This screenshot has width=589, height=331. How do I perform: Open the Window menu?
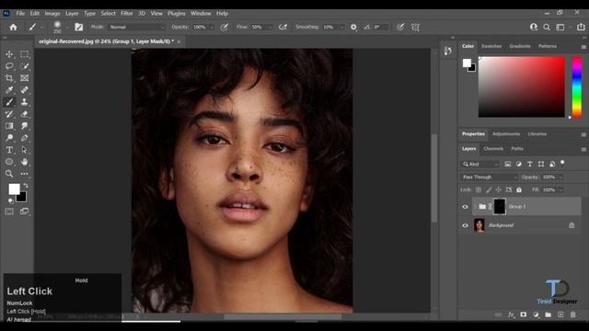(201, 13)
